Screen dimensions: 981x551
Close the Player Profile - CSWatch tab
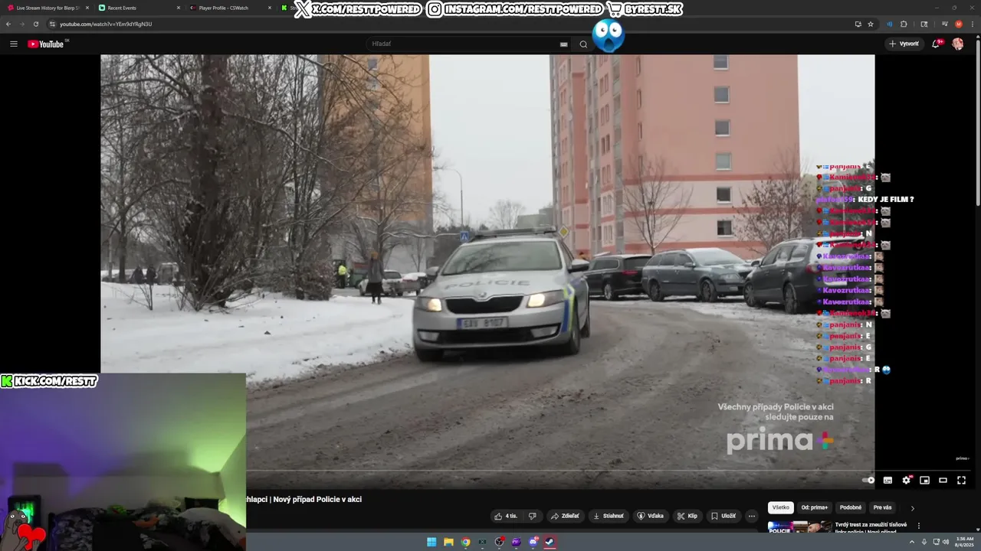pyautogui.click(x=270, y=8)
